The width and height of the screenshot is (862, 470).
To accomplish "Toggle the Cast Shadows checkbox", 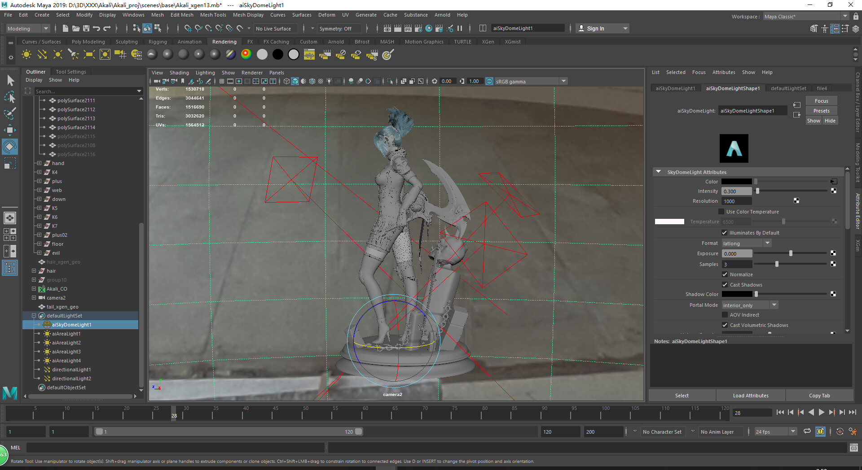I will coord(725,285).
